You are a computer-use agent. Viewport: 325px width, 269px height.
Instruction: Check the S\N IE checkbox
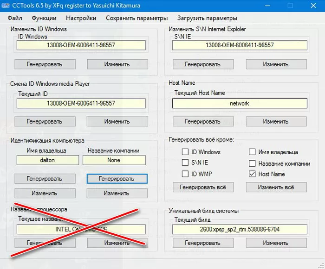tap(185, 163)
